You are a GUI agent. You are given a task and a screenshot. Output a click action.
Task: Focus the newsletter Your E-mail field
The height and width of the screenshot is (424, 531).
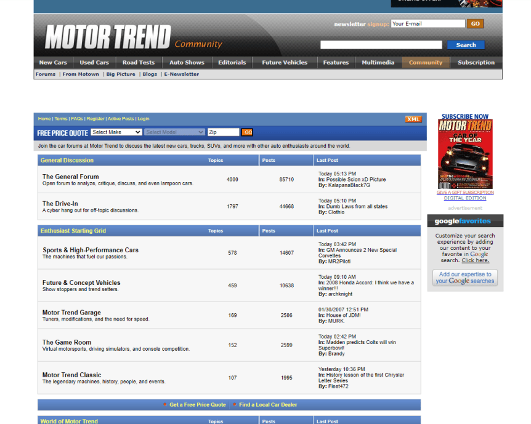coord(428,23)
